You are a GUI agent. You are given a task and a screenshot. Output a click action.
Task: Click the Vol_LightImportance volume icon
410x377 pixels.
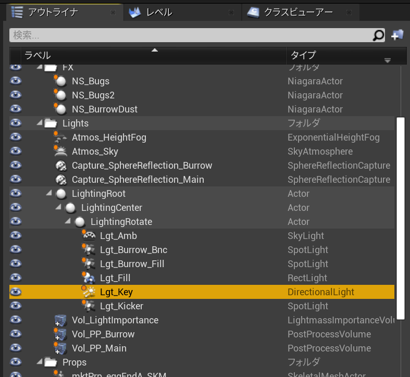coord(60,321)
